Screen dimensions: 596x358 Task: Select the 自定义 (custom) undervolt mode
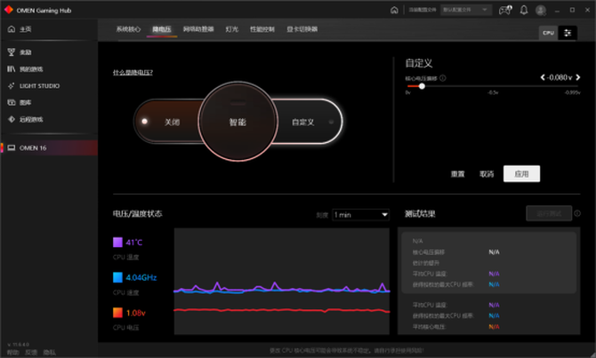(x=303, y=122)
